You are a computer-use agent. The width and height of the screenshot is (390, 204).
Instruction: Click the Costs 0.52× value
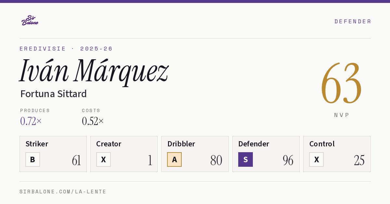pos(93,121)
